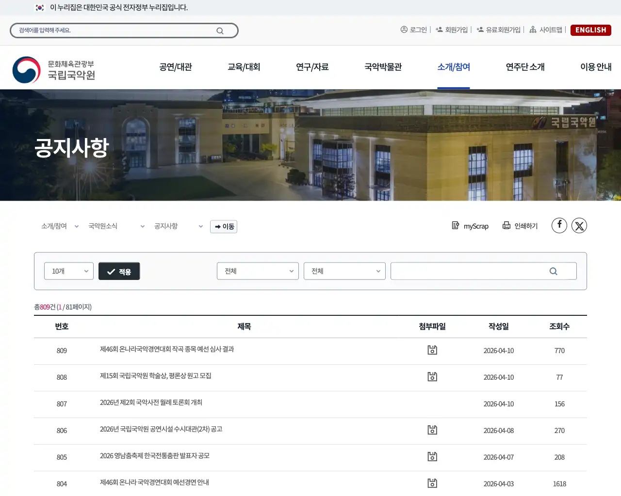Switch to the 국악박물관 menu

click(383, 67)
